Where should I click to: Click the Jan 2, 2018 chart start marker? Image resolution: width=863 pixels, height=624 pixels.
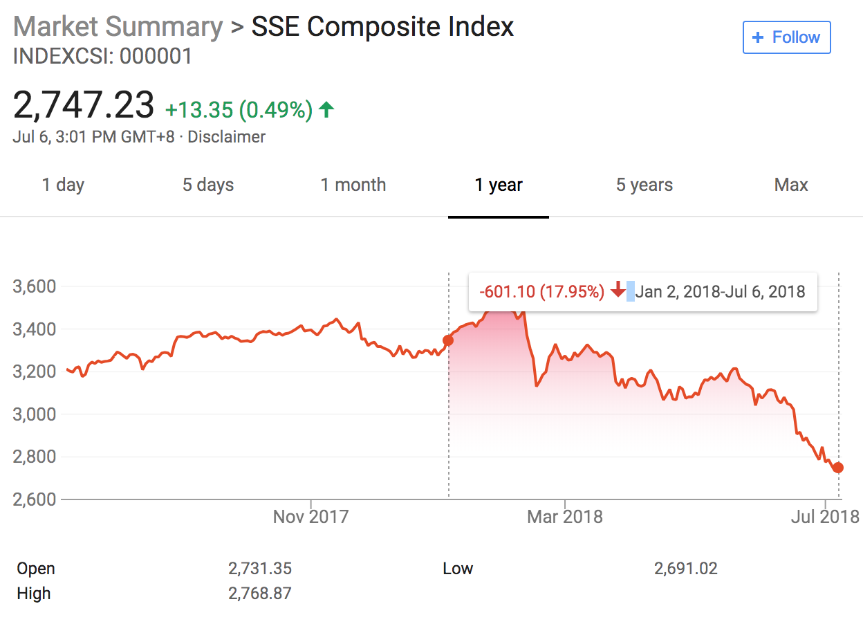(448, 340)
